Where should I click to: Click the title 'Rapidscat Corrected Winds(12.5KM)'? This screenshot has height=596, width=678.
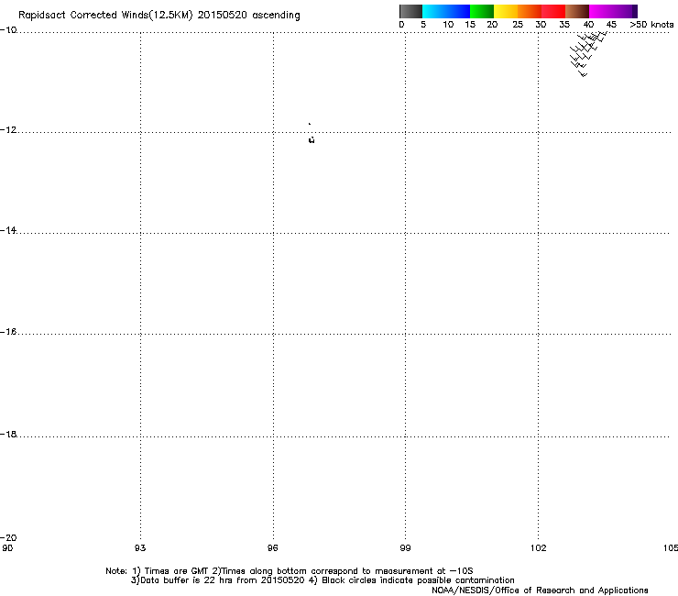(105, 16)
